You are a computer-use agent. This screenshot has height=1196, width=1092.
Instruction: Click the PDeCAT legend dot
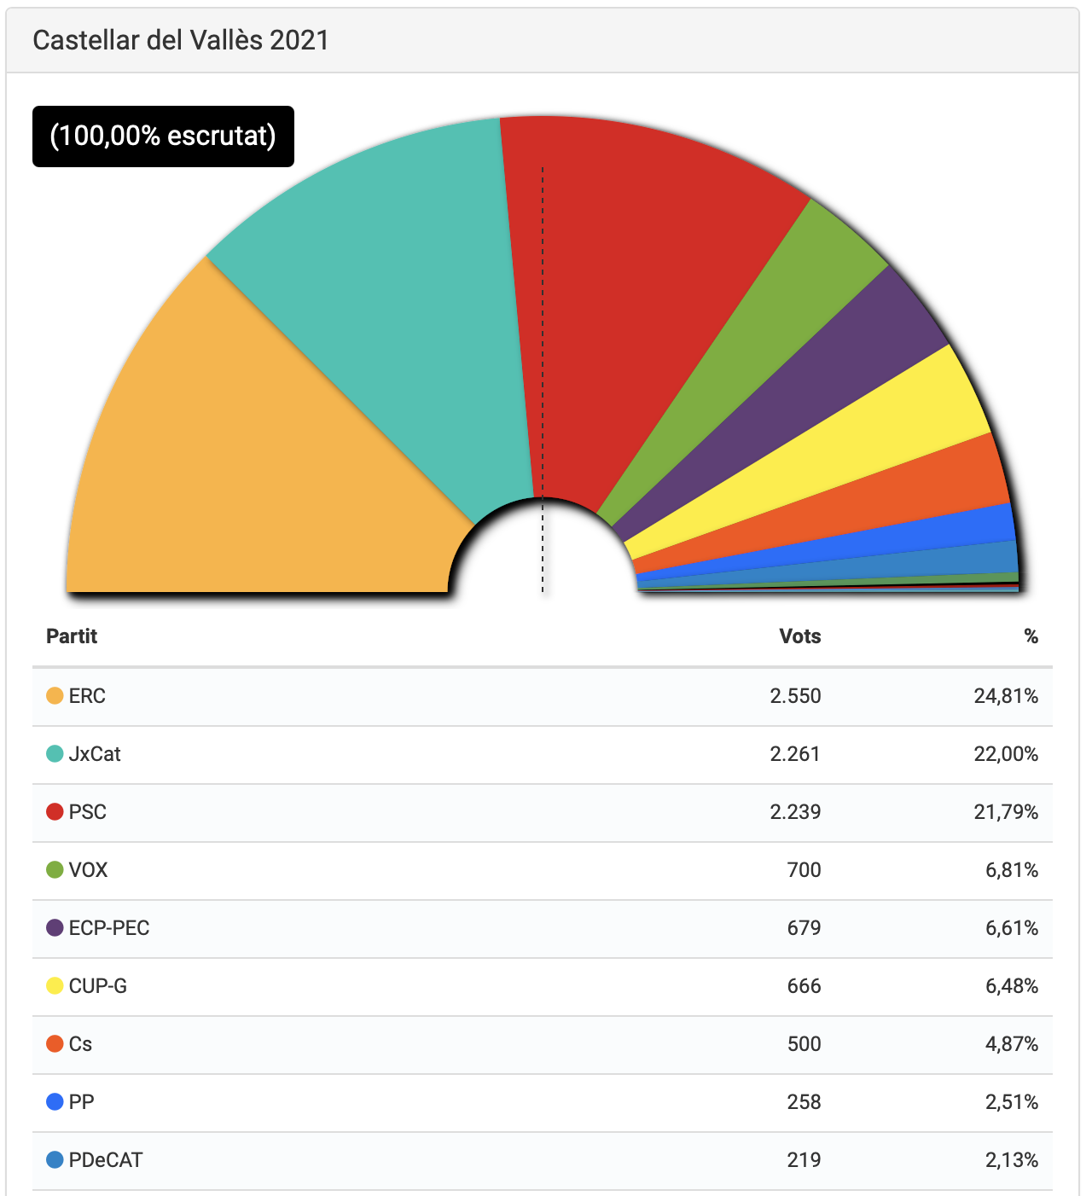55,1160
